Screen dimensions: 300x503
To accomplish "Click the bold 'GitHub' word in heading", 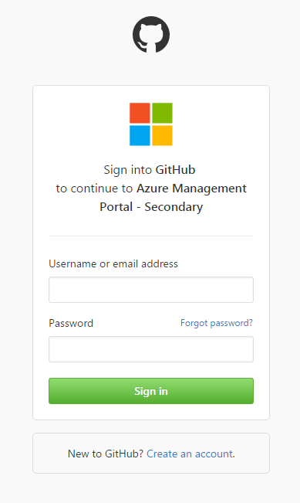I will [x=176, y=170].
